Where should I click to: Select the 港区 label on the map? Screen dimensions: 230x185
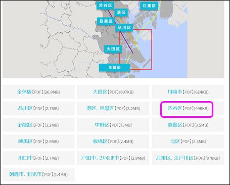pyautogui.click(x=121, y=12)
